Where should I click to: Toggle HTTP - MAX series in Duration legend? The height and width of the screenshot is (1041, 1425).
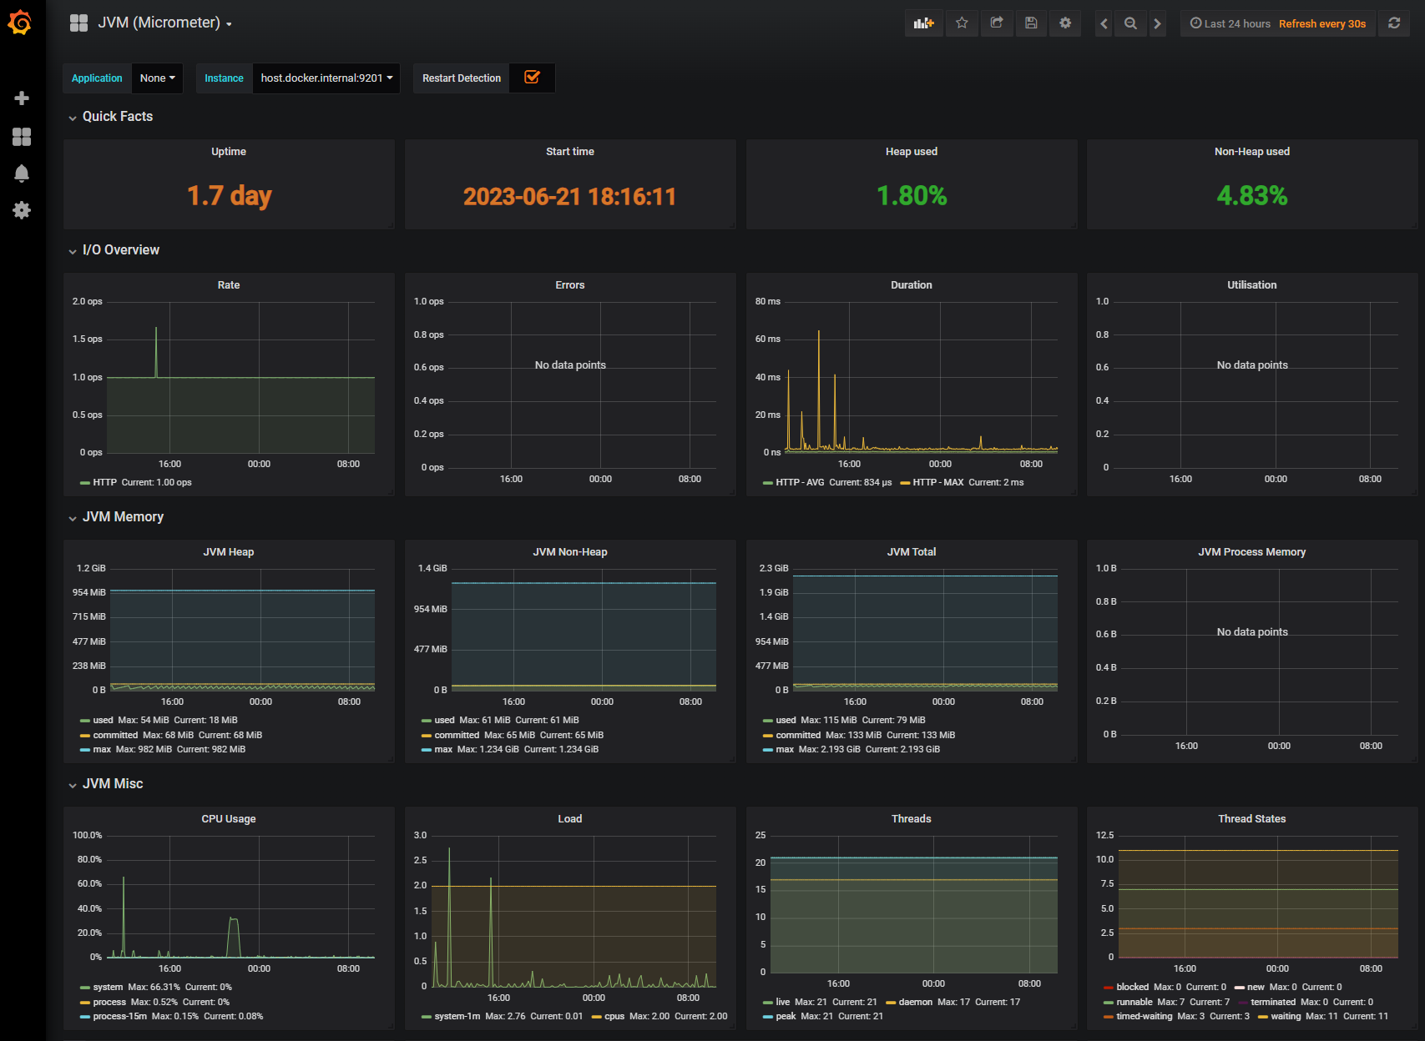pyautogui.click(x=938, y=482)
